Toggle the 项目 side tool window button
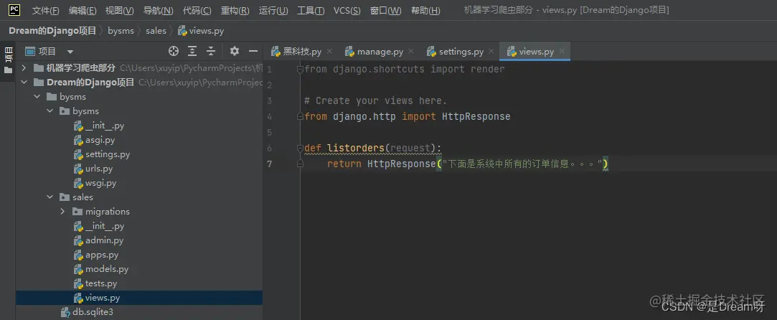This screenshot has width=777, height=320. (8, 60)
